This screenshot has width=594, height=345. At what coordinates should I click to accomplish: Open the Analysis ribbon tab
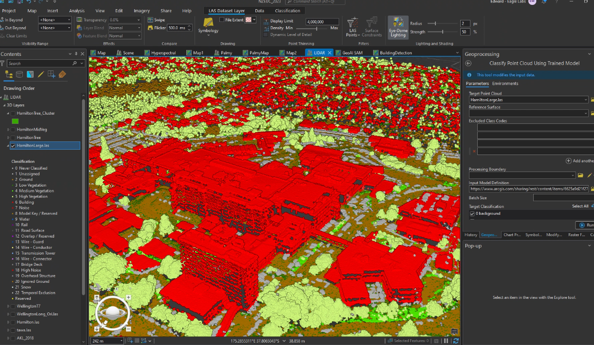[77, 11]
